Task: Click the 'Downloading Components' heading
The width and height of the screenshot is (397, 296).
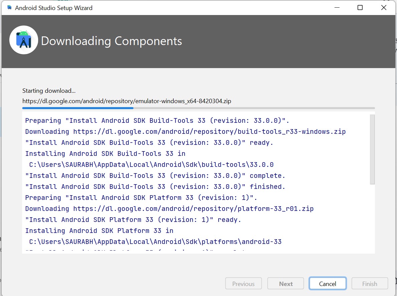Action: pyautogui.click(x=111, y=41)
